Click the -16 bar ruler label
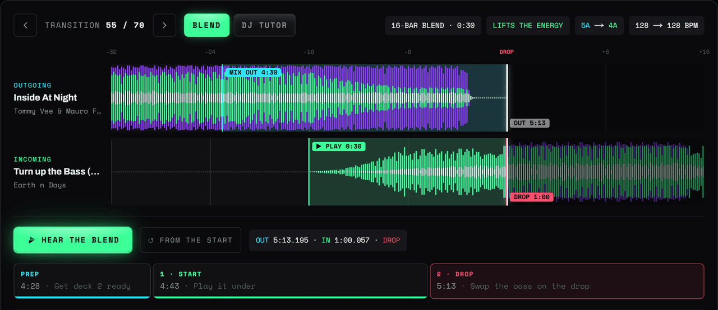Image resolution: width=718 pixels, height=310 pixels. pos(309,51)
